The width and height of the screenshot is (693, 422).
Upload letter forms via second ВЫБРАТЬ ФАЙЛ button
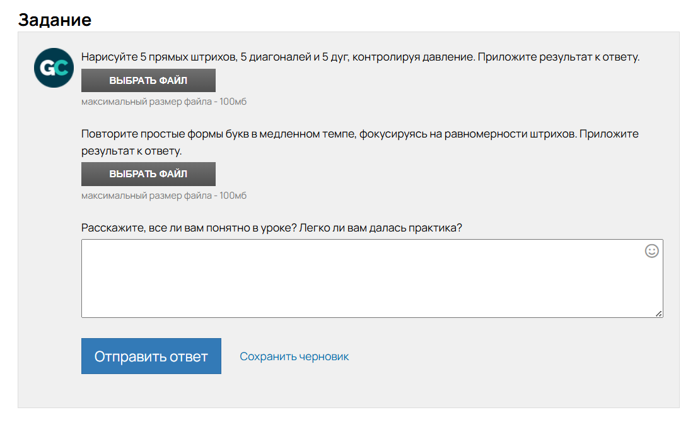(x=148, y=173)
